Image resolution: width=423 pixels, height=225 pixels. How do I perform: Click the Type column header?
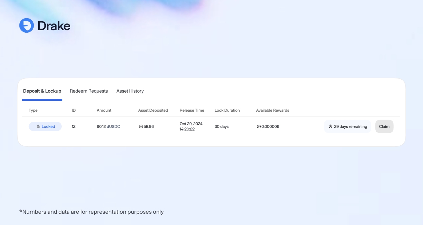click(33, 110)
